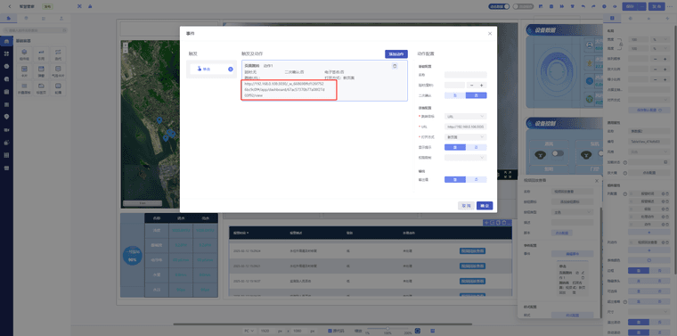This screenshot has height=336, width=677.
Task: Set 输出值 to 是
Action: 455,179
